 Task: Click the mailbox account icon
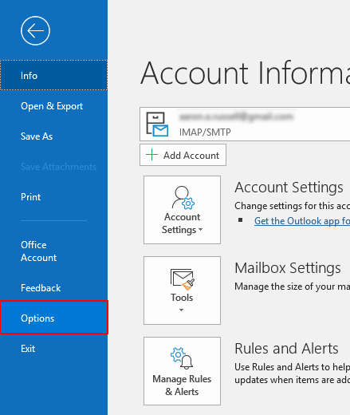157,125
